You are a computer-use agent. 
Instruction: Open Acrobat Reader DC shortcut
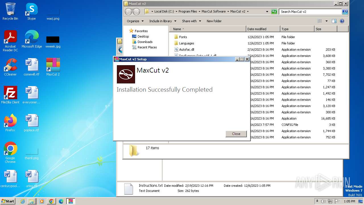coord(10,41)
